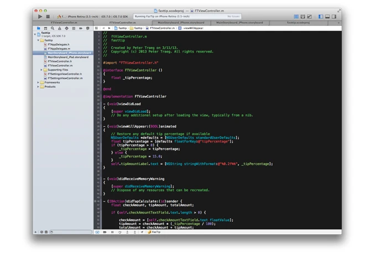This screenshot has height=253, width=375.
Task: Pause program execution in debug bar
Action: [x=112, y=232]
